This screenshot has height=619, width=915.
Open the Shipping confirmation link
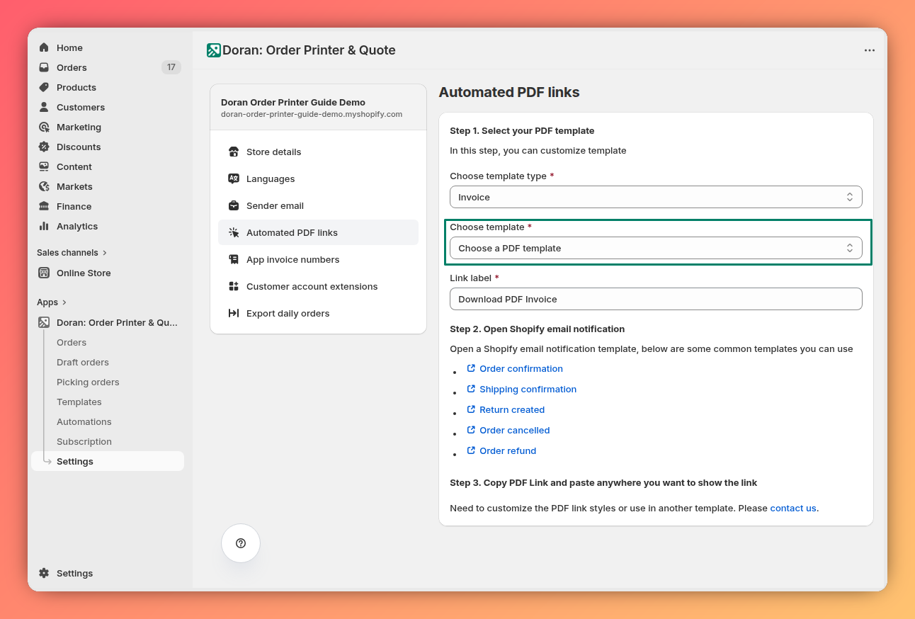point(528,389)
